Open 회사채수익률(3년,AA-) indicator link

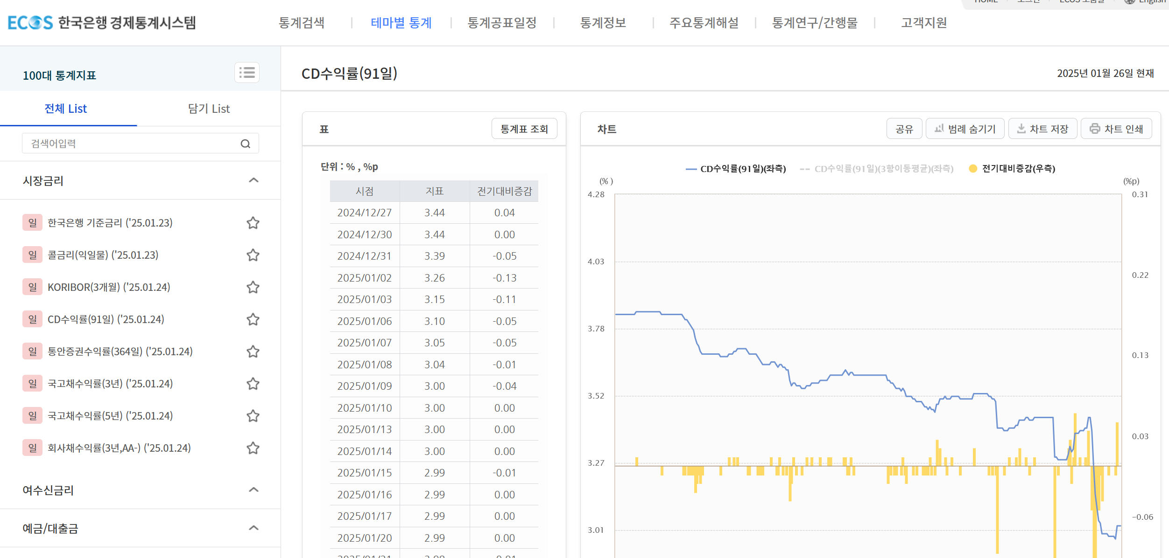119,448
